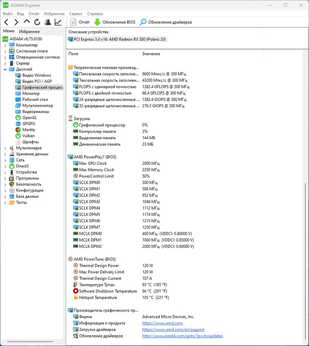The width and height of the screenshot is (309, 346).
Task: Open the Файл menu
Action: pyautogui.click(x=7, y=14)
